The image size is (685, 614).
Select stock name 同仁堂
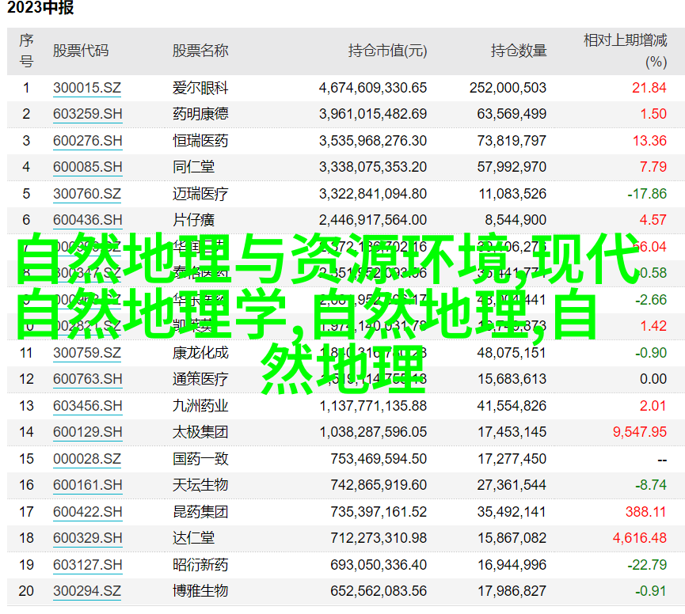click(193, 167)
